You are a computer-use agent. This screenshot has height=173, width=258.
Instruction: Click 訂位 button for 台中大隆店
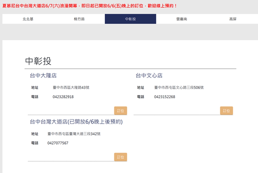coord(120,111)
